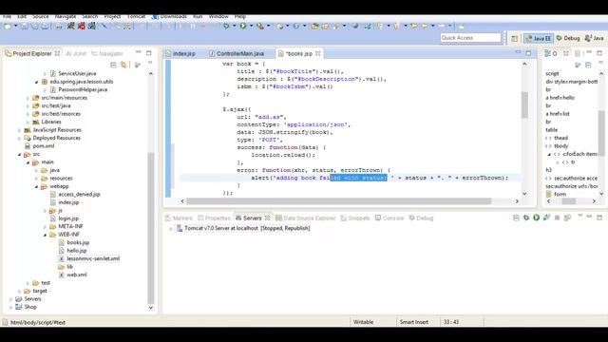Open the Tomcat menu
Viewport: 608px width, 342px height.
click(x=136, y=17)
